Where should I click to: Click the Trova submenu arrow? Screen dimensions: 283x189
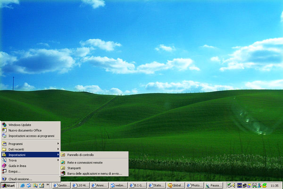point(58,160)
